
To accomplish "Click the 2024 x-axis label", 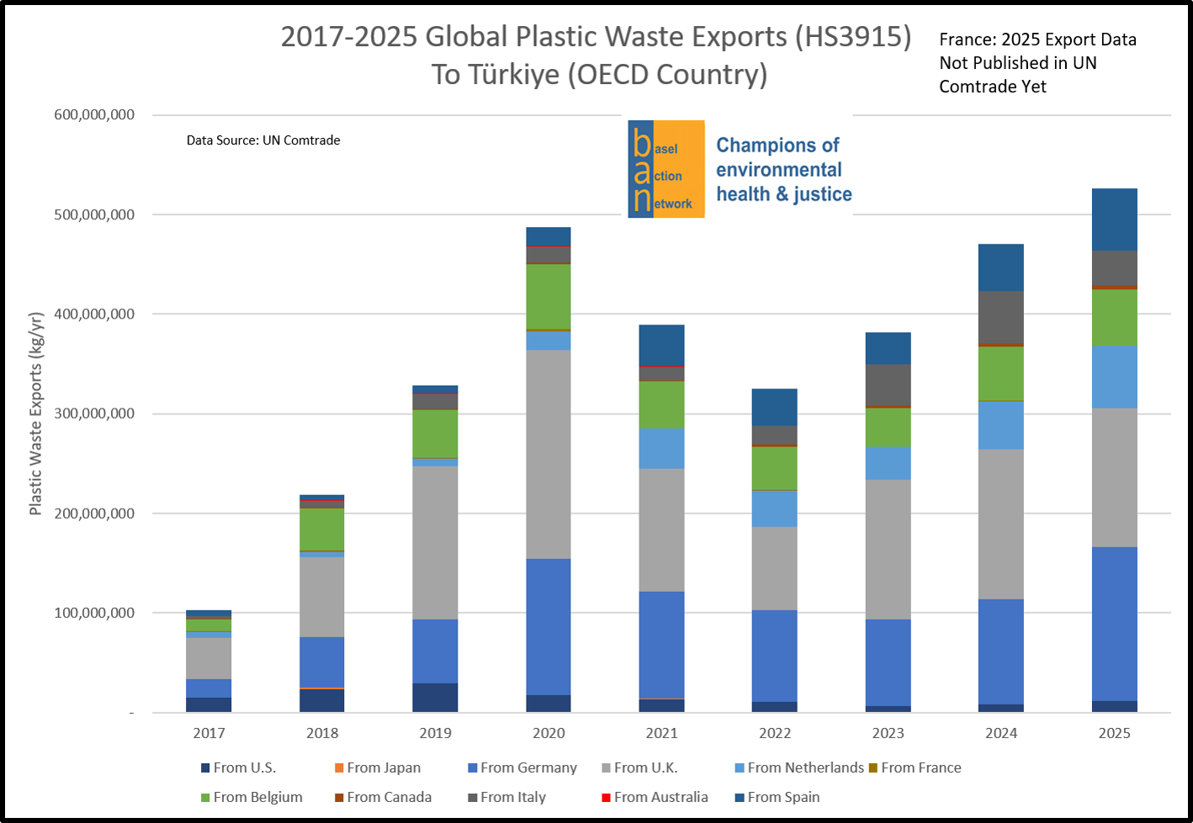I will click(1001, 733).
